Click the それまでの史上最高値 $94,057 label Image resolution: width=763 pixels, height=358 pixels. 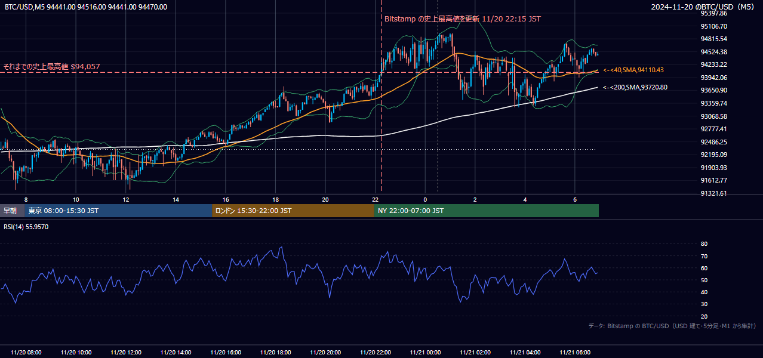pyautogui.click(x=51, y=67)
